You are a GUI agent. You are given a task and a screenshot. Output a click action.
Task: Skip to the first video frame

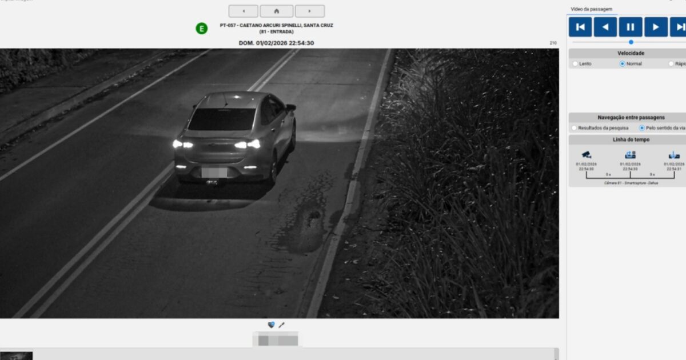(x=580, y=27)
